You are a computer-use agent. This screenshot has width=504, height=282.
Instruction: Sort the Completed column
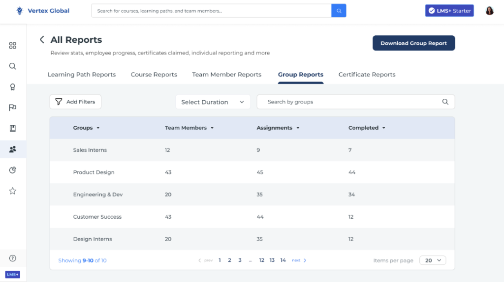tap(367, 128)
